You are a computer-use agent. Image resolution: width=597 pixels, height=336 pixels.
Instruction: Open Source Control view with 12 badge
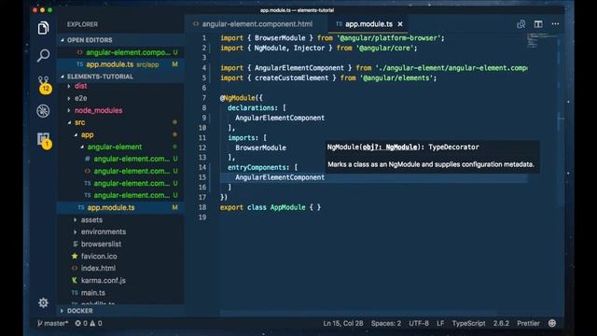[x=44, y=84]
